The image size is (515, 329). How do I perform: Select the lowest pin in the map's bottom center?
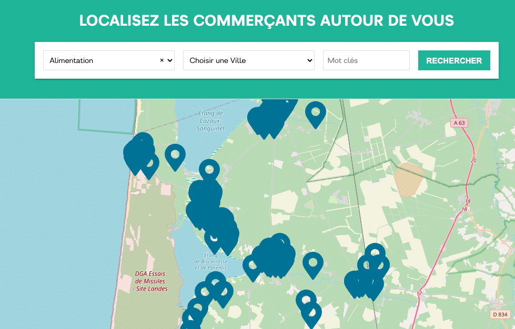[x=311, y=314]
